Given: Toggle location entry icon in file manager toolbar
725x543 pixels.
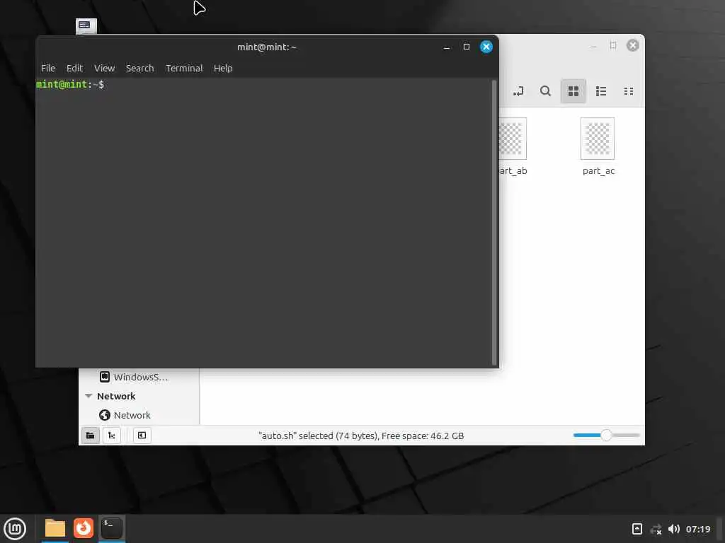Looking at the screenshot, I should coord(518,91).
